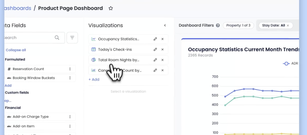Toggle the ADR legend entry in chart
The width and height of the screenshot is (307, 135).
pyautogui.click(x=291, y=63)
